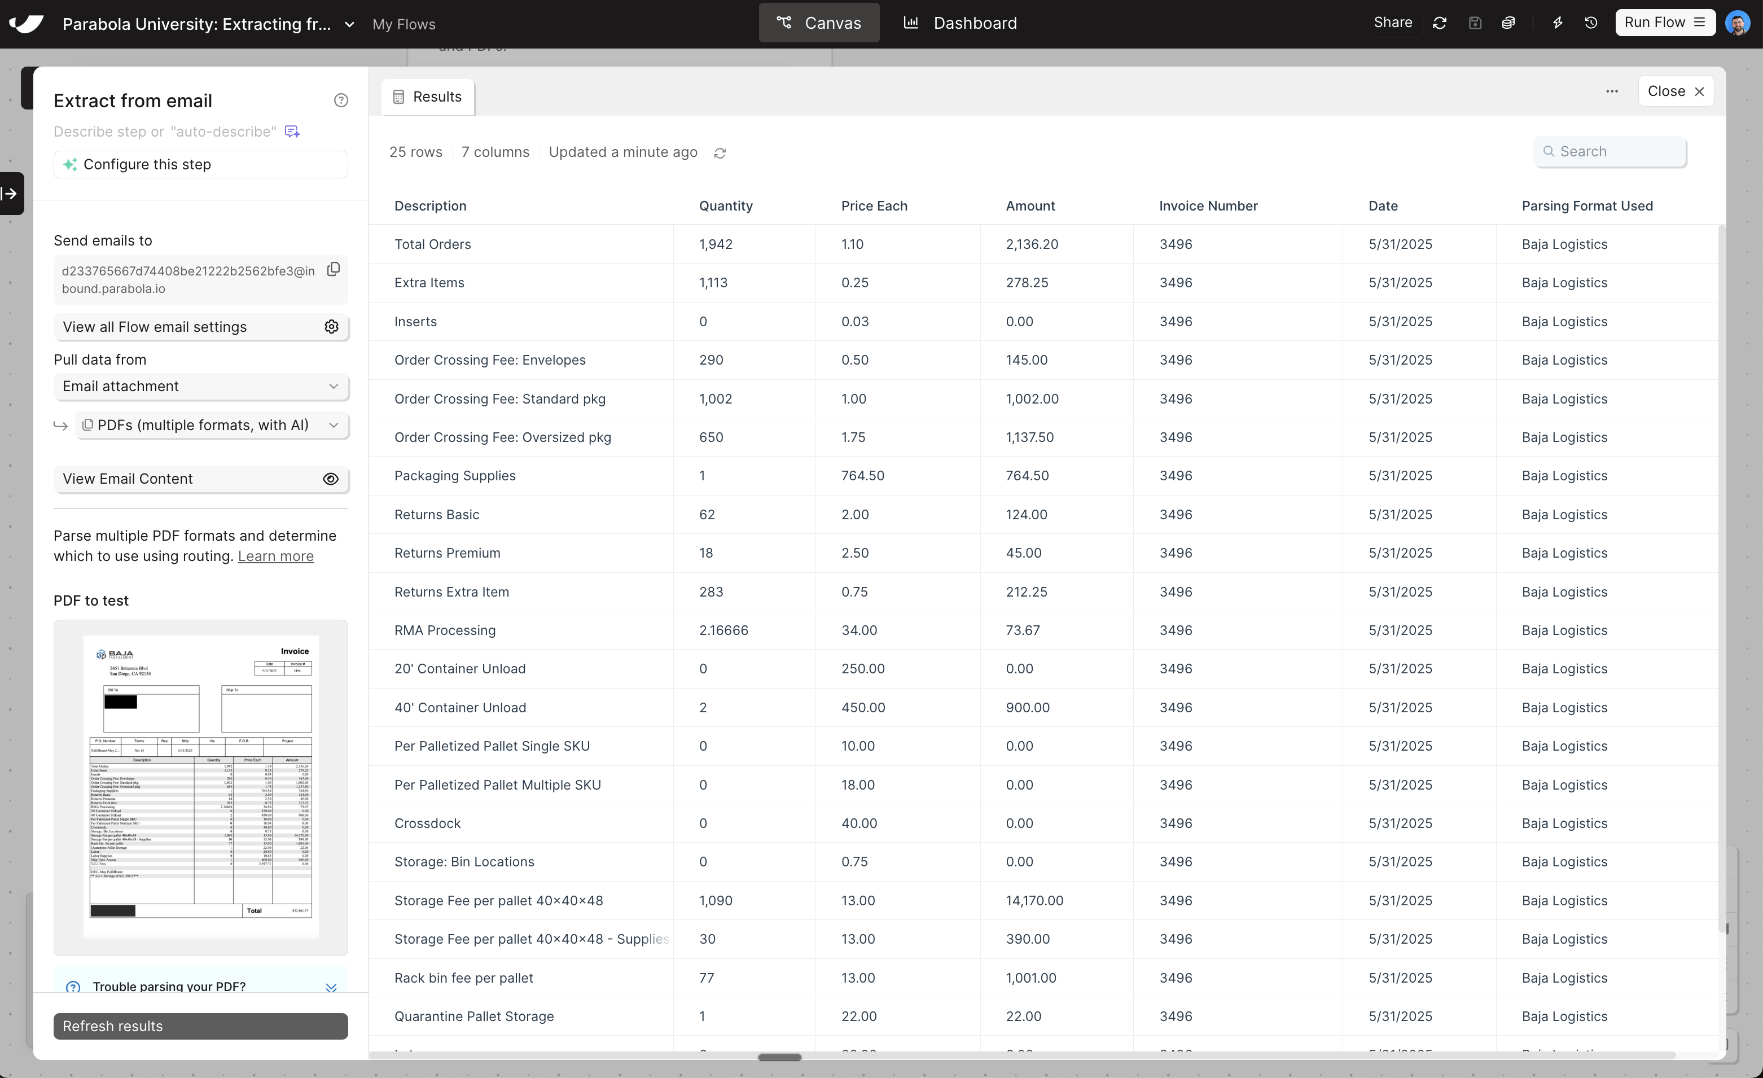Screen dimensions: 1763x1078
Task: Click the horizontal scrollbar under the table
Action: click(x=779, y=1057)
